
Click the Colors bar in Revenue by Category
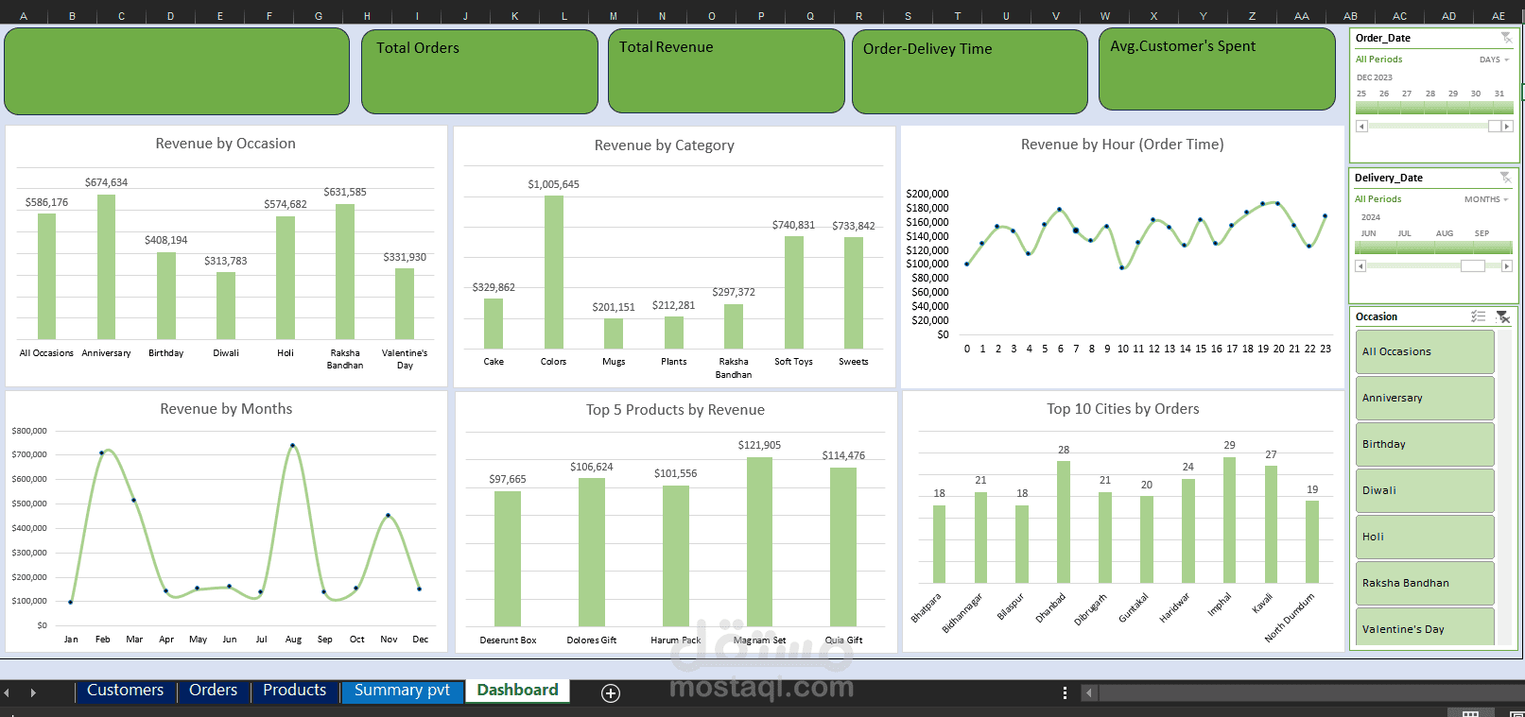click(x=554, y=272)
